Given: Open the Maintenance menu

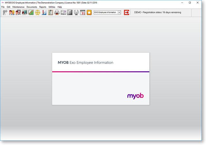Looking at the screenshot, I should tap(18, 7).
